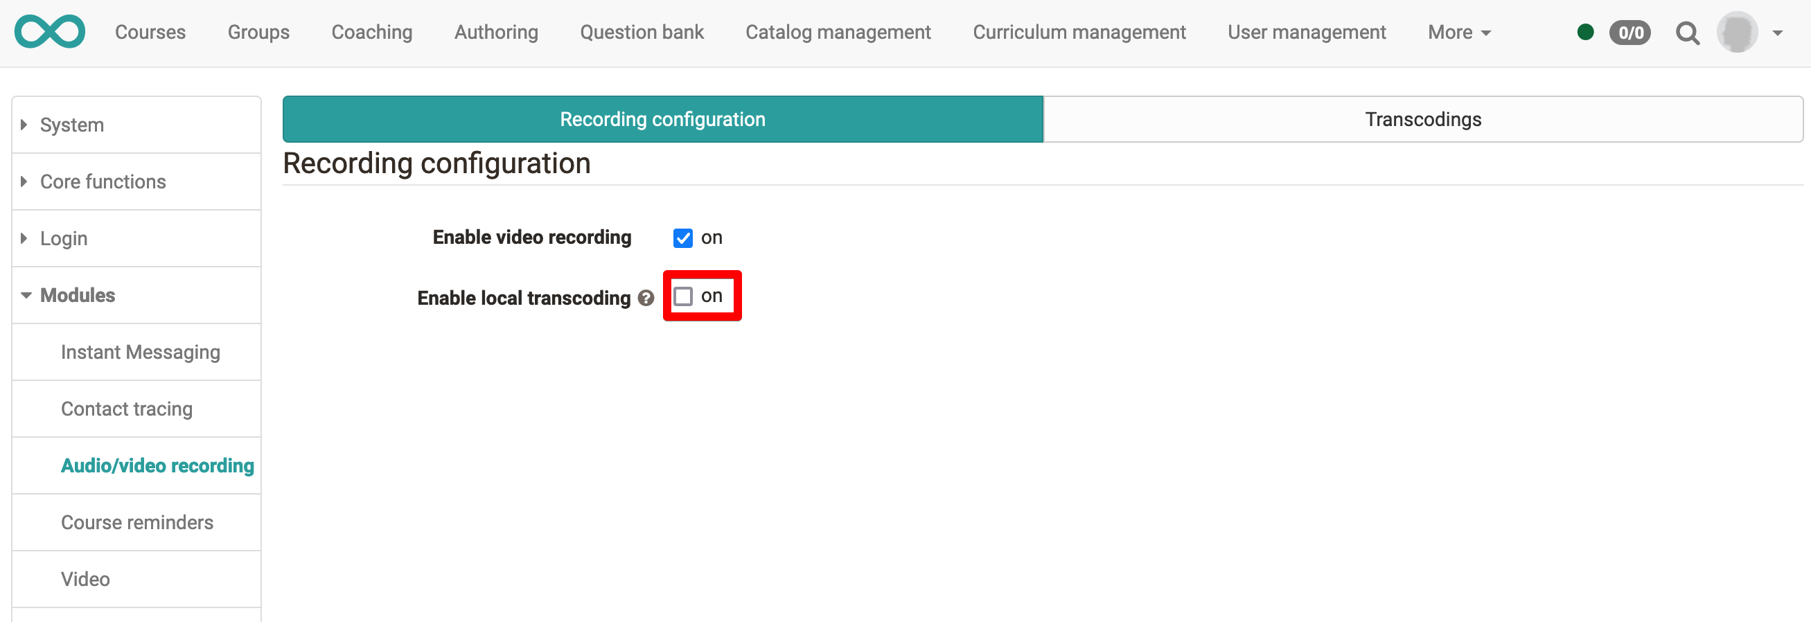The height and width of the screenshot is (622, 1811).
Task: Switch to the Transcodings tab
Action: click(1422, 119)
